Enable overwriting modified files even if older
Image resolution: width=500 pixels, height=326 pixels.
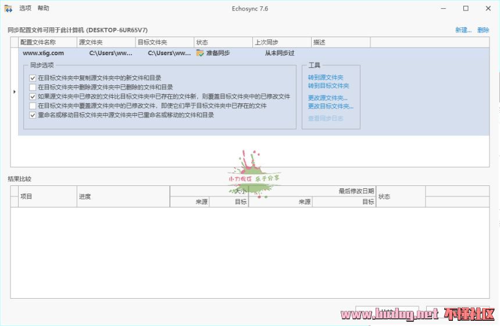(x=33, y=106)
